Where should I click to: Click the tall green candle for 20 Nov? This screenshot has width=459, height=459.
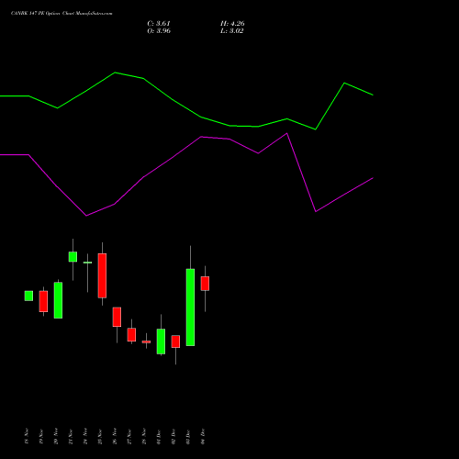point(58,300)
